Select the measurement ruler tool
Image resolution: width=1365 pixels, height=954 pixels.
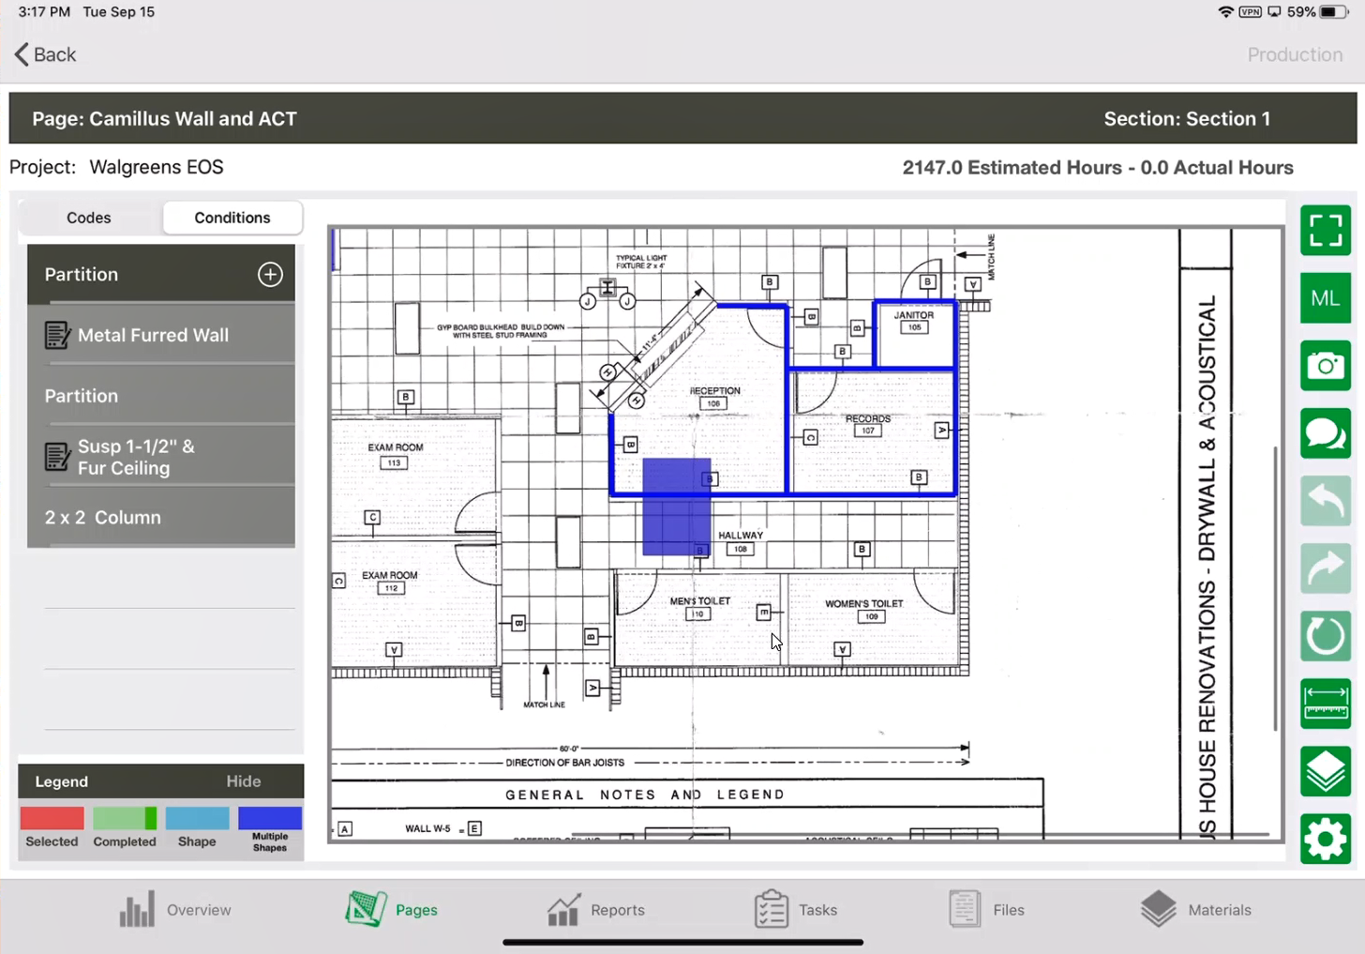[x=1325, y=704]
